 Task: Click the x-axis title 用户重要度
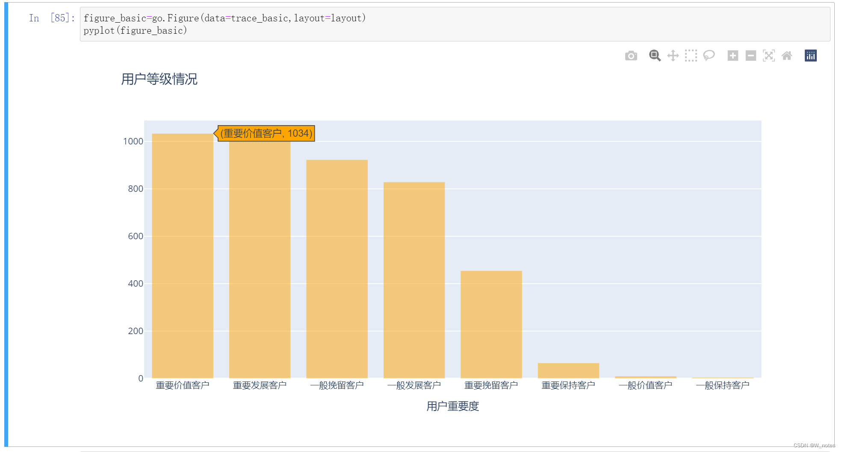coord(452,406)
